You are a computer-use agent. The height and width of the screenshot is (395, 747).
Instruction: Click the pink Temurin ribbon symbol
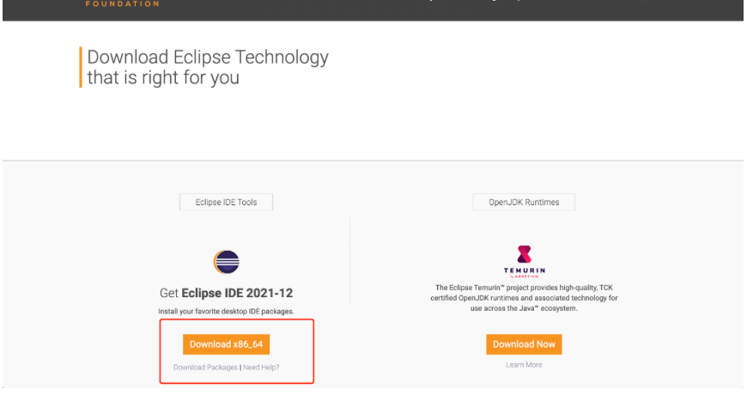pos(524,254)
